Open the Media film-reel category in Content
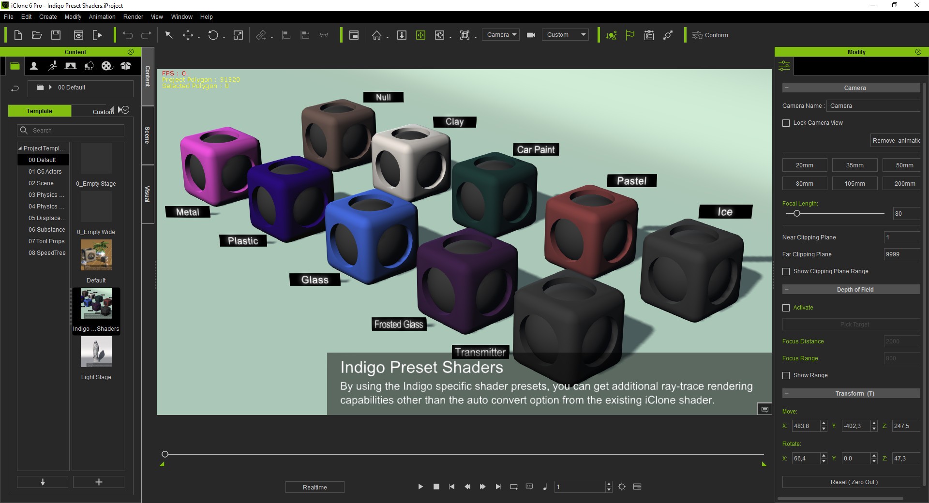Screen dimensions: 929x503 (107, 66)
